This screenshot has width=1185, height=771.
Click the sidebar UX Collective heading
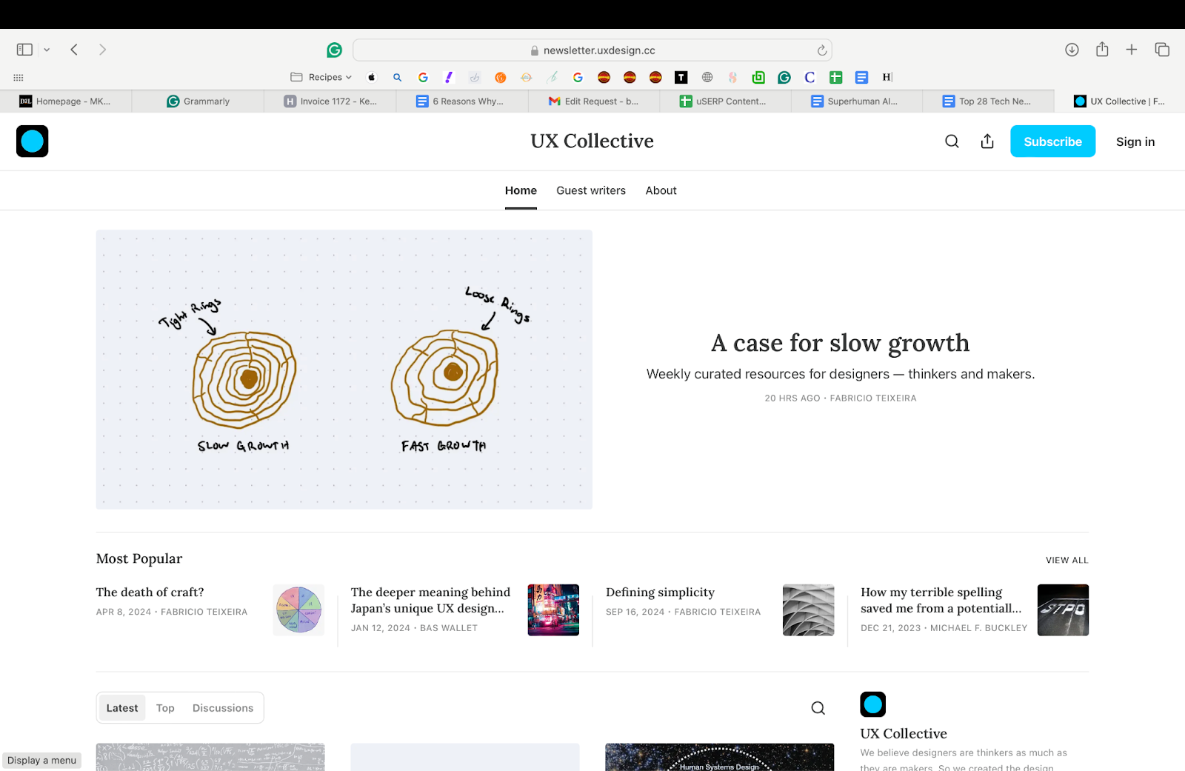click(x=904, y=733)
